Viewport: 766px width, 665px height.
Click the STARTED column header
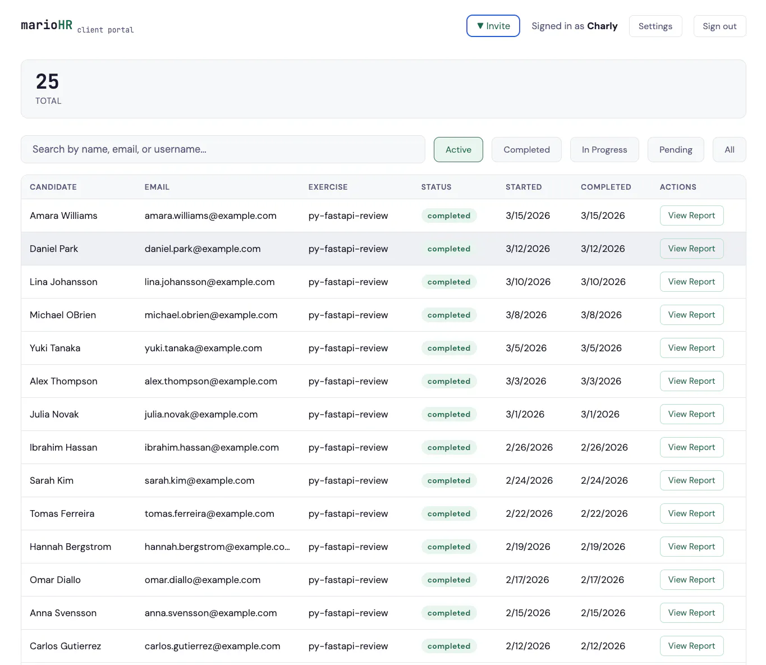[x=524, y=187]
